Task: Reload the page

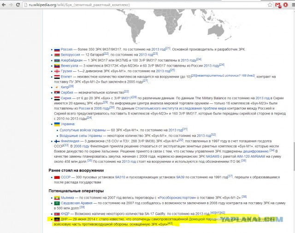Action: [18, 5]
